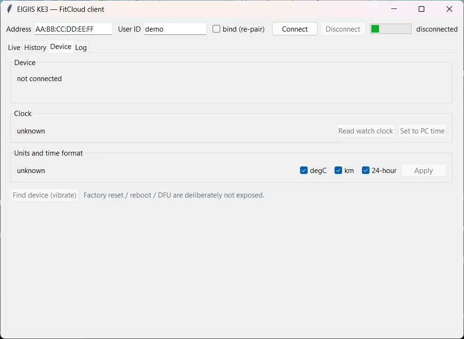Select the Device tab
This screenshot has width=464, height=339.
point(60,47)
